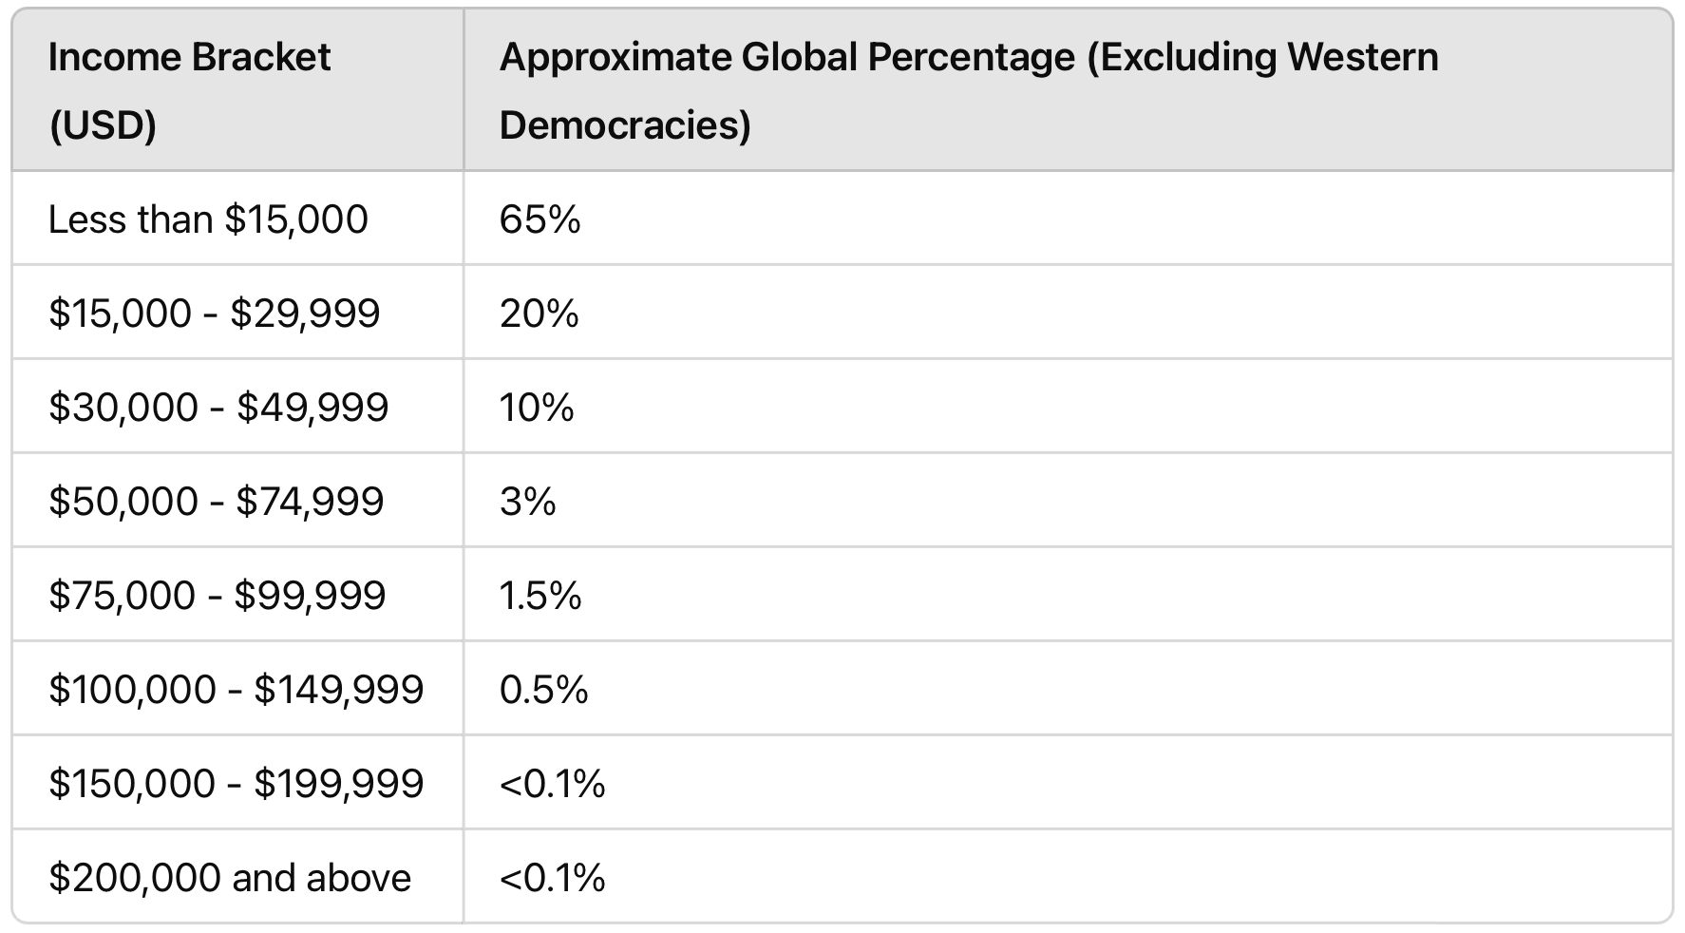Click the word "Democracies)" in the header
The height and width of the screenshot is (933, 1685).
click(x=624, y=125)
